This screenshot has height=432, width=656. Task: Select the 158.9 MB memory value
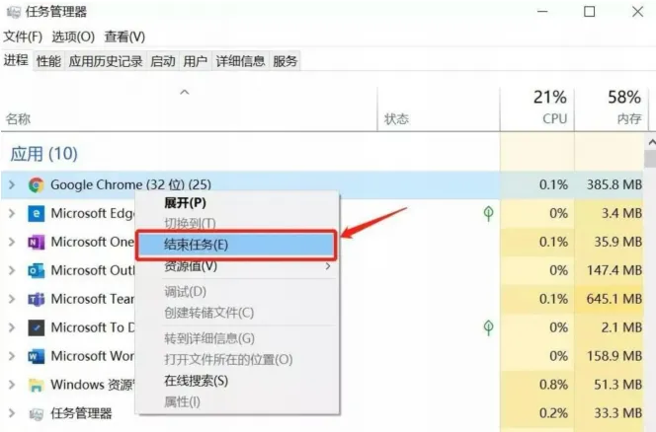pos(615,356)
